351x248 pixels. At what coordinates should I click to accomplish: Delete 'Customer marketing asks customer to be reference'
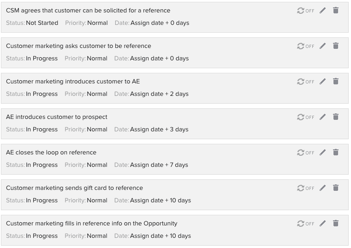(336, 46)
